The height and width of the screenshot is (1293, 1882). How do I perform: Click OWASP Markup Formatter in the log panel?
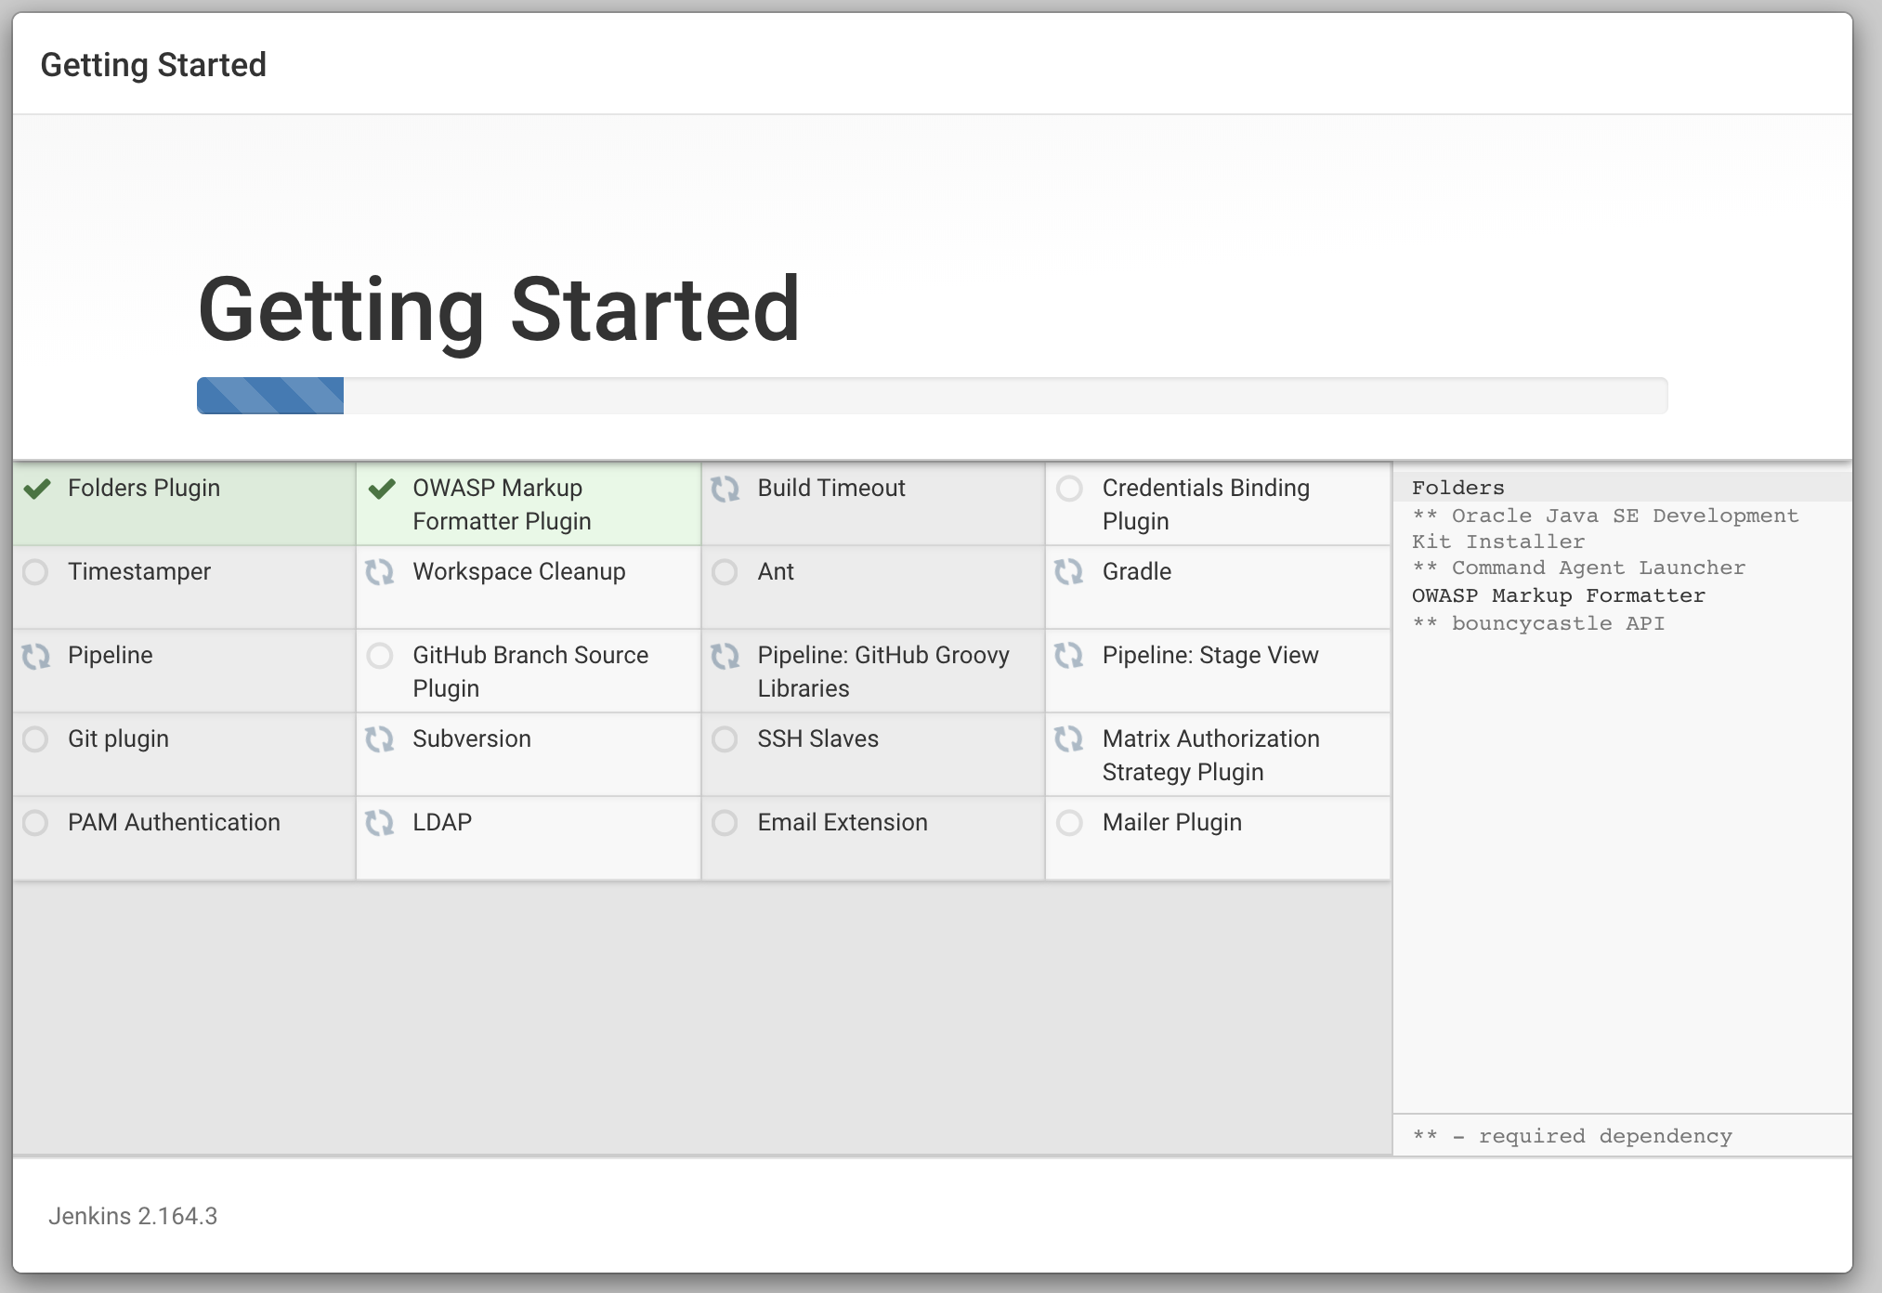tap(1558, 595)
